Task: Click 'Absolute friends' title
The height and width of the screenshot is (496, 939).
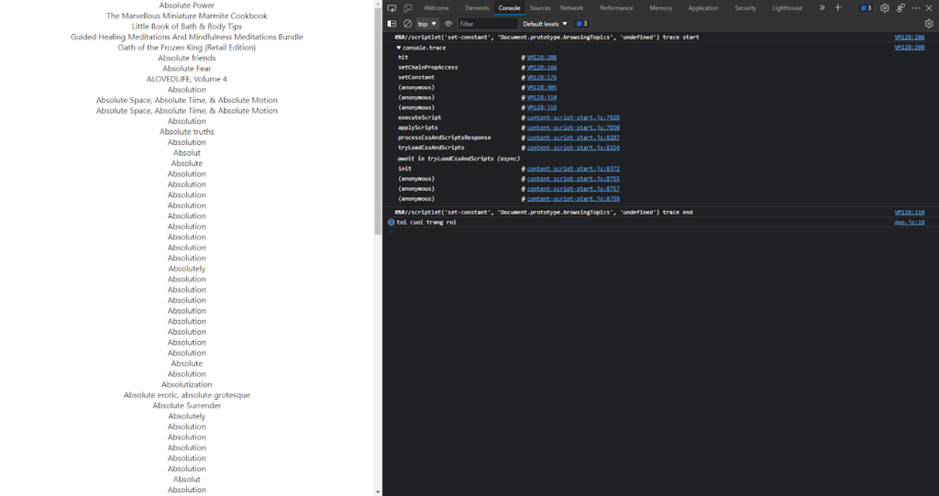Action: coord(187,58)
